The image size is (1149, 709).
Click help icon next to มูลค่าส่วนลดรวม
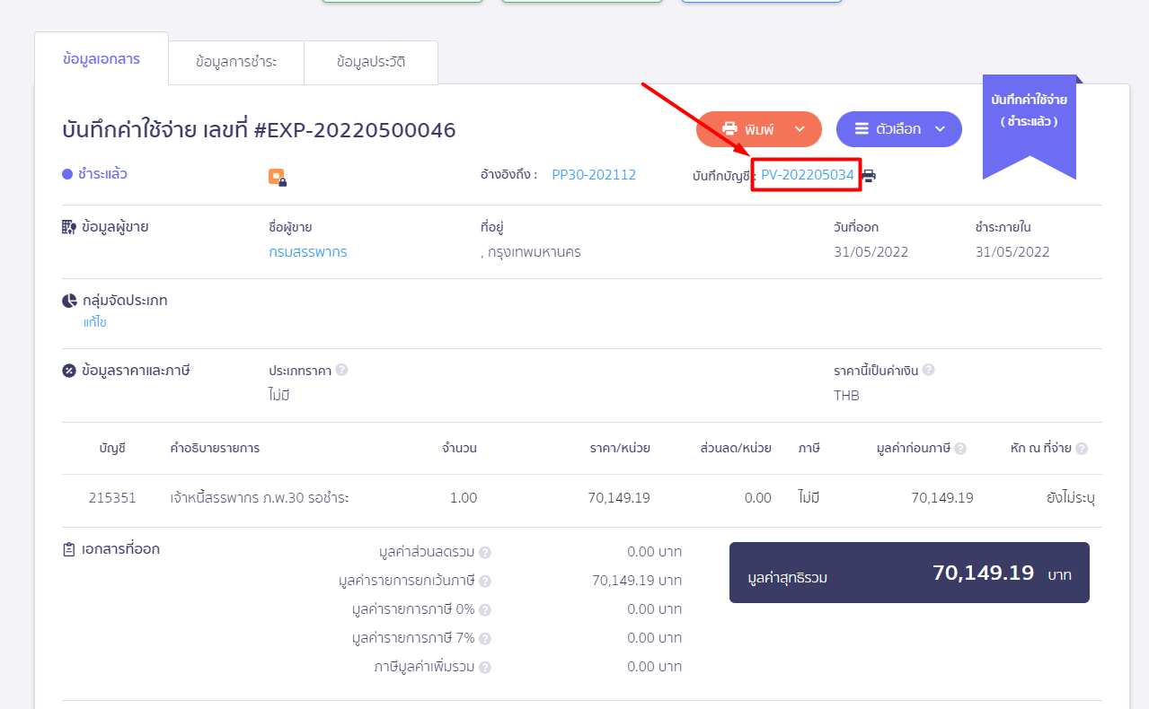(x=485, y=553)
